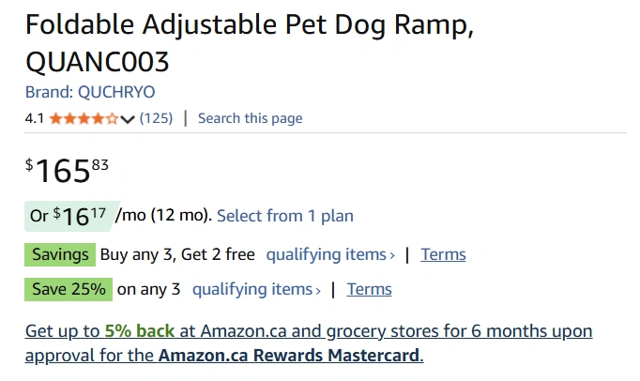Screen dimensions: 640x381
Task: Click the "Search this page" link
Action: coord(250,118)
